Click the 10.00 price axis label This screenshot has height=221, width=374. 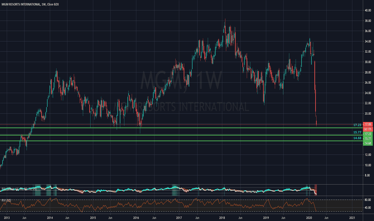[x=368, y=165]
